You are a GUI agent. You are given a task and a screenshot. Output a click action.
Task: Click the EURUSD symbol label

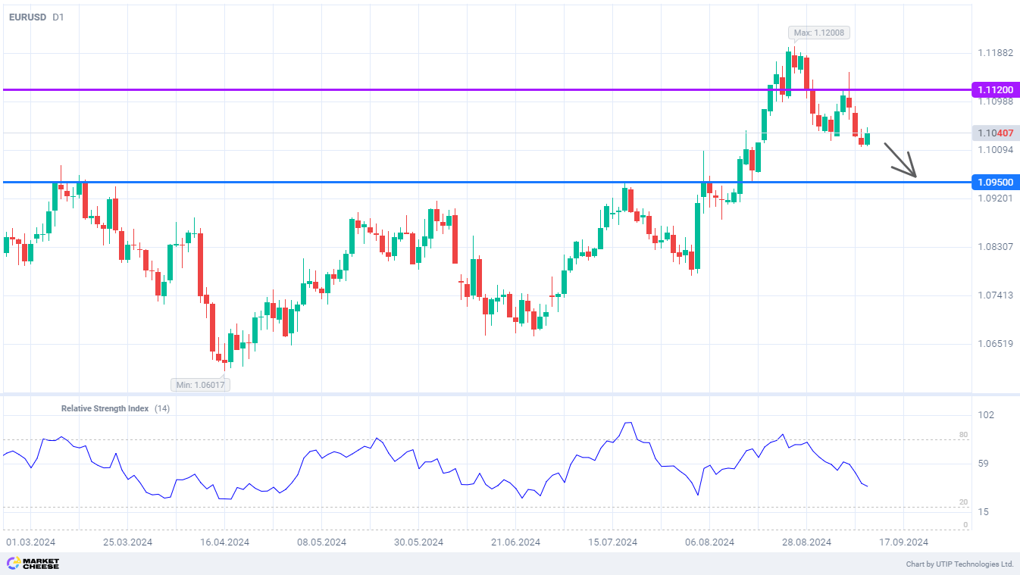pyautogui.click(x=27, y=17)
